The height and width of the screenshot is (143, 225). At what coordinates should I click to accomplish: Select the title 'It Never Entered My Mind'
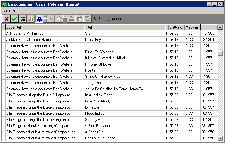[105, 58]
